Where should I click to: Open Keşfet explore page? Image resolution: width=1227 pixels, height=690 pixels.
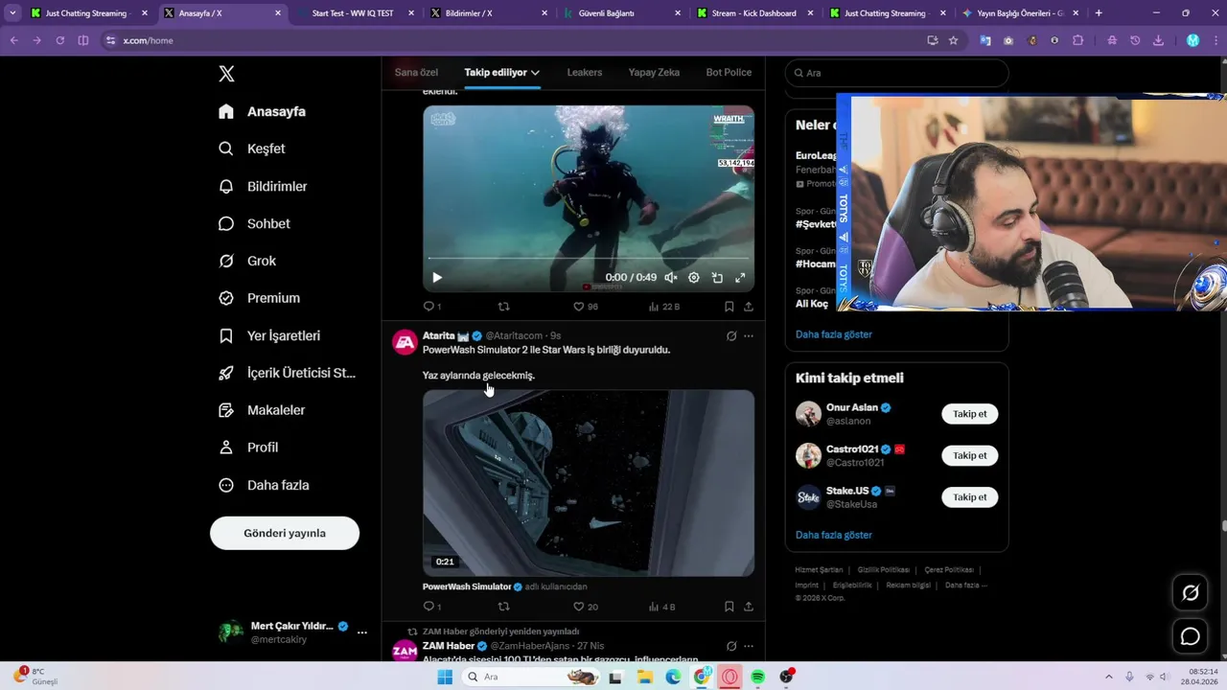(251, 149)
